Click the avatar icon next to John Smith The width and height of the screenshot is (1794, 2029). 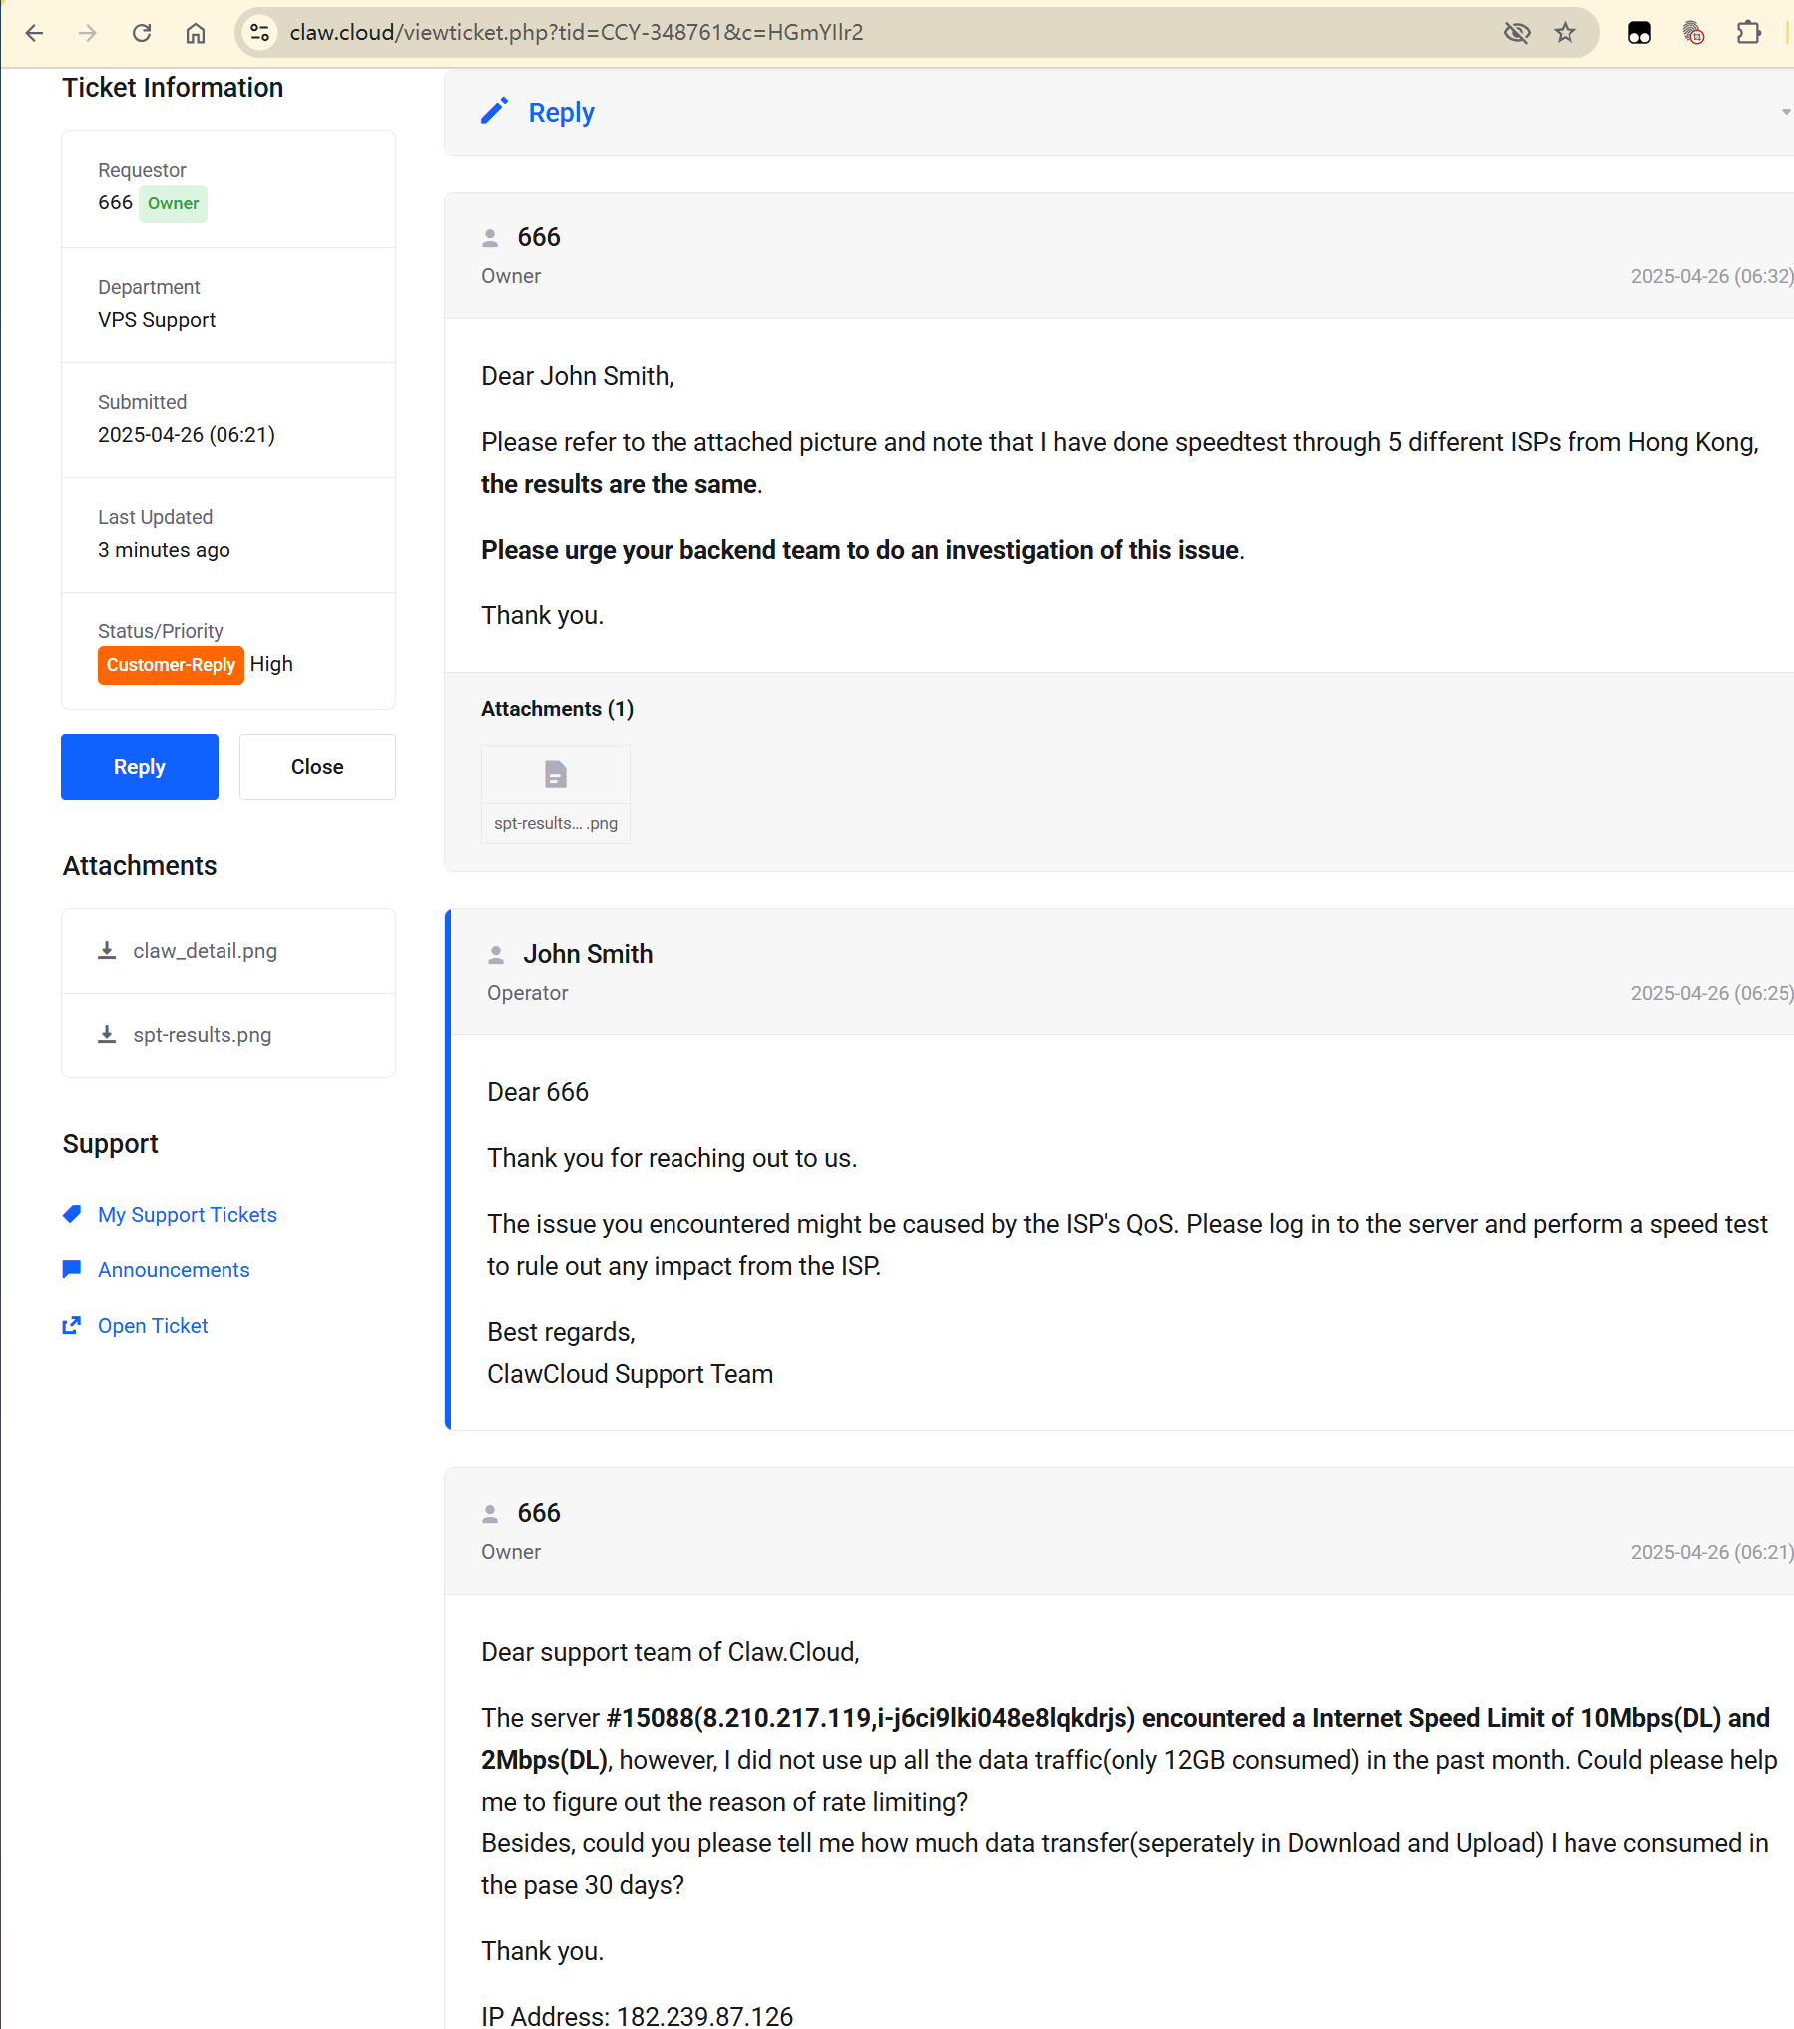coord(496,954)
